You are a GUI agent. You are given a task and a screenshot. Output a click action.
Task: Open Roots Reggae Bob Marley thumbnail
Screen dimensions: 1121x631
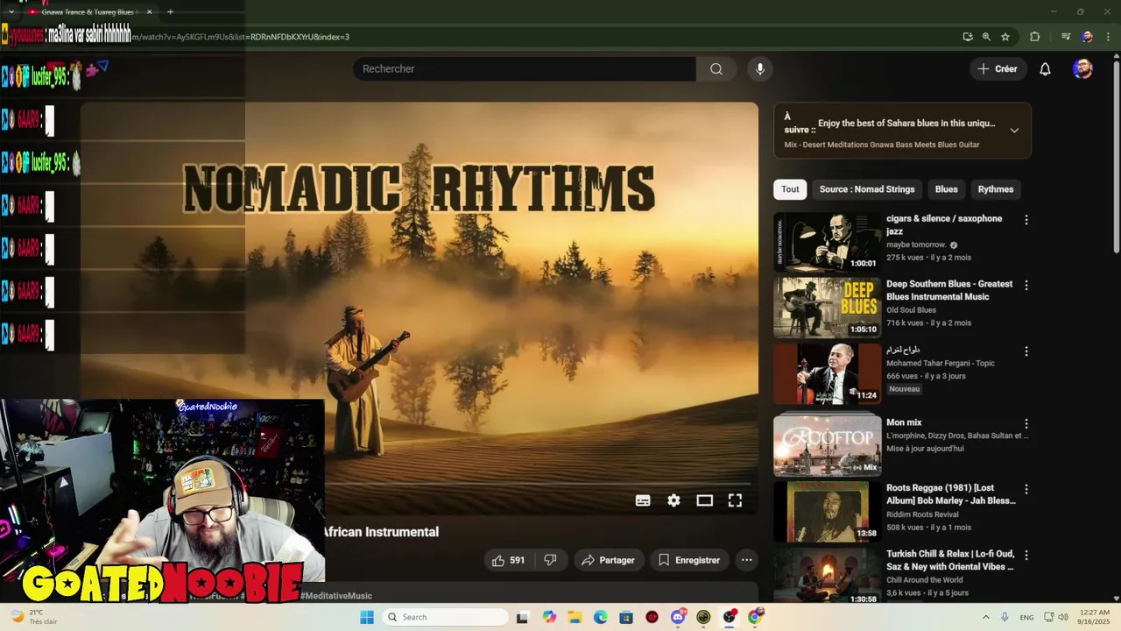pos(827,511)
